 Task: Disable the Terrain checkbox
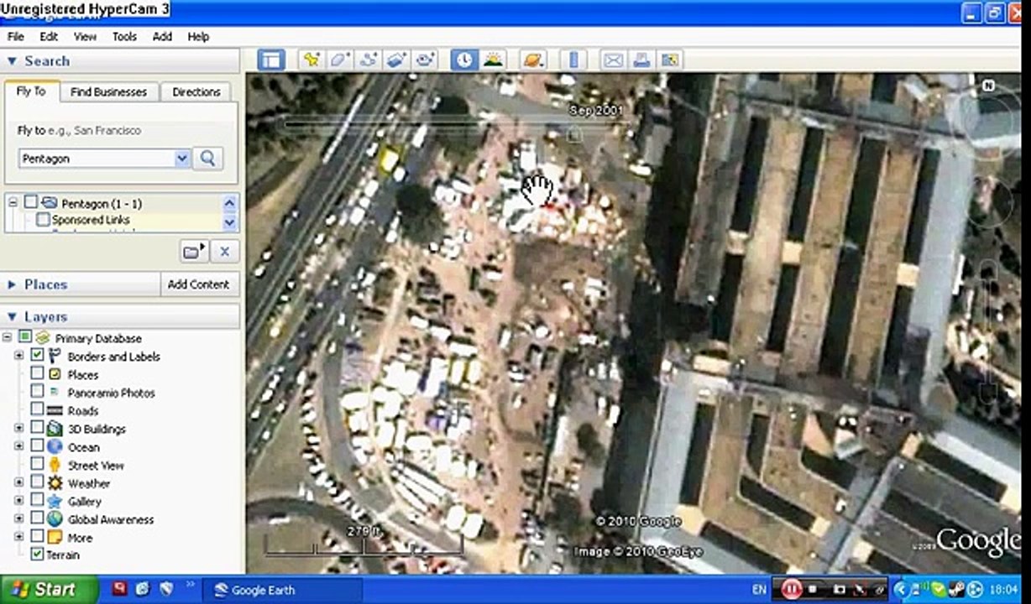tap(37, 555)
